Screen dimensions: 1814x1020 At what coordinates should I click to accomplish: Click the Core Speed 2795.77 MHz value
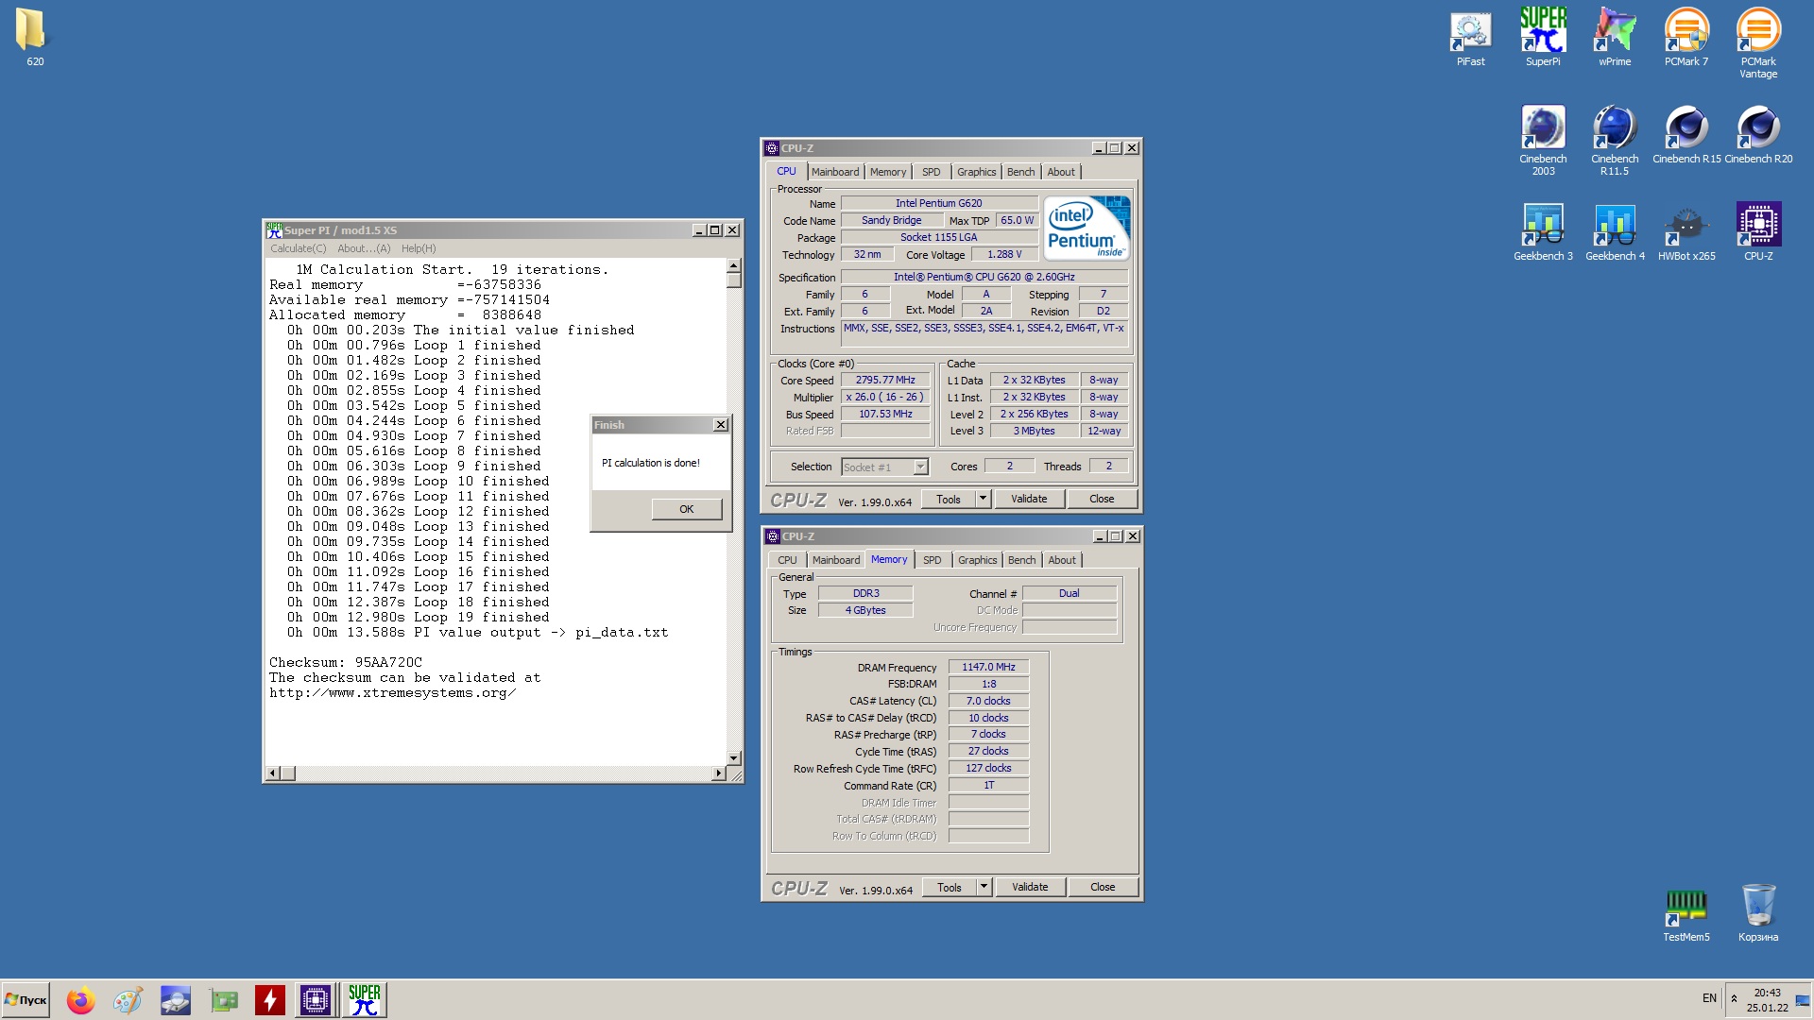tap(885, 381)
